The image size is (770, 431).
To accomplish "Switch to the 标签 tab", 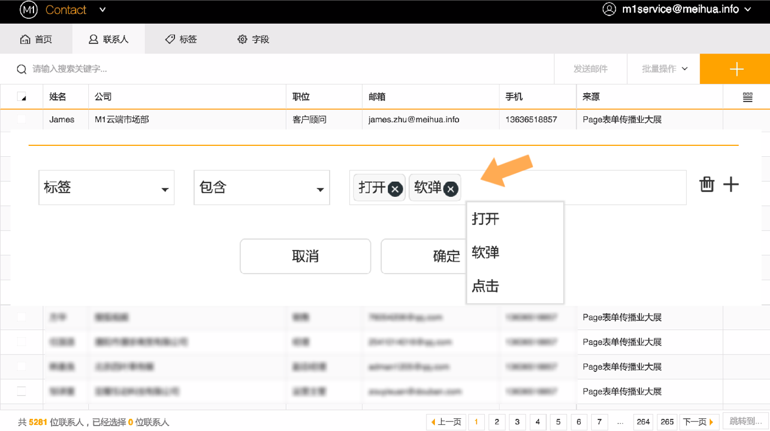I will tap(181, 40).
